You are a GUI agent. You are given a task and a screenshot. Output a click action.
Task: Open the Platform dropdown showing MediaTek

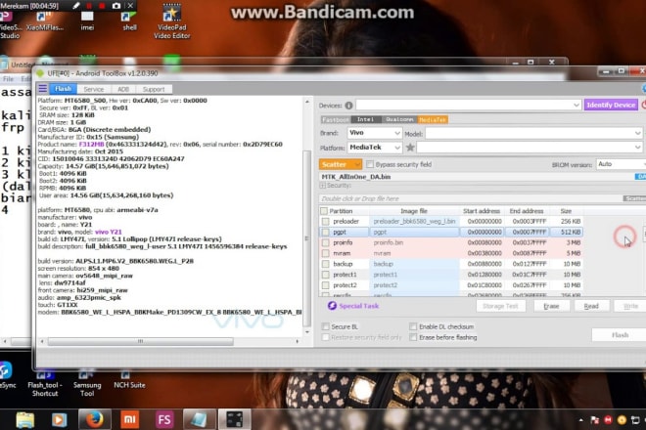(374, 148)
